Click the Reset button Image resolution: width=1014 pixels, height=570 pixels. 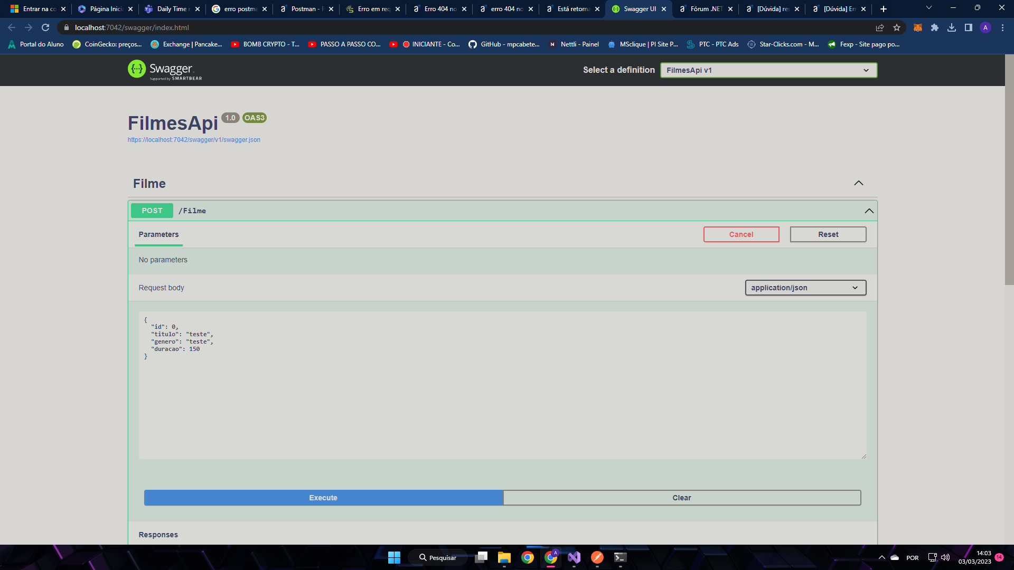tap(828, 234)
